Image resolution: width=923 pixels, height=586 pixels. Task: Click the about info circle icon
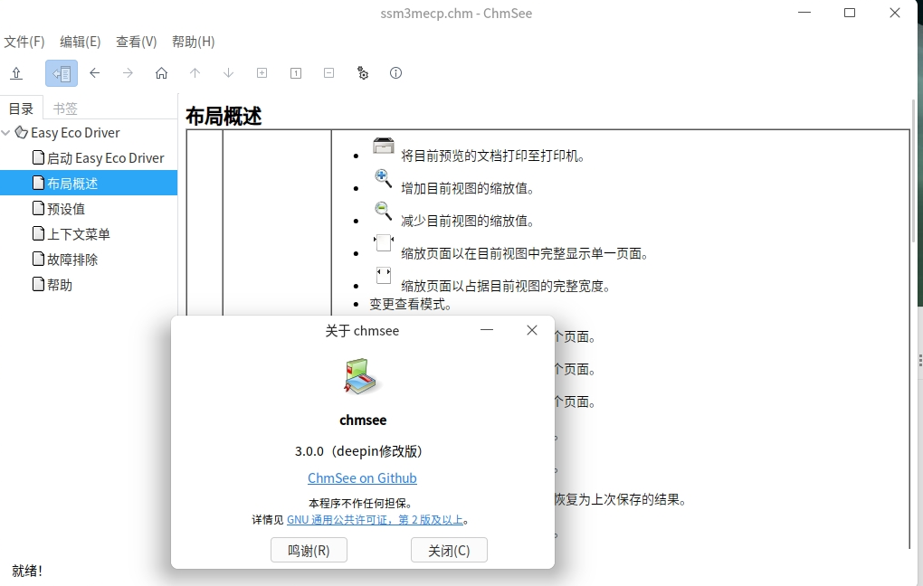(395, 73)
